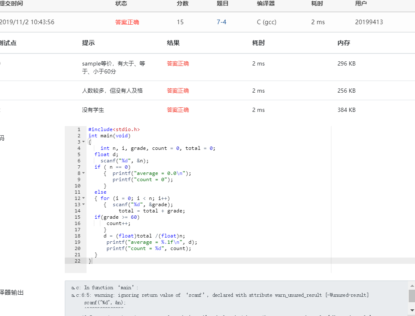Screen dimensions: 415x316
Task: Click line number 22 in gutter
Action: click(x=77, y=261)
